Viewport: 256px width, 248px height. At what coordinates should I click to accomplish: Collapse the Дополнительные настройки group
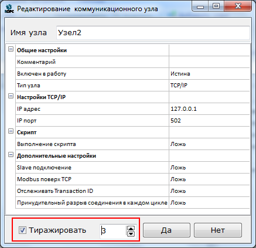(11, 155)
